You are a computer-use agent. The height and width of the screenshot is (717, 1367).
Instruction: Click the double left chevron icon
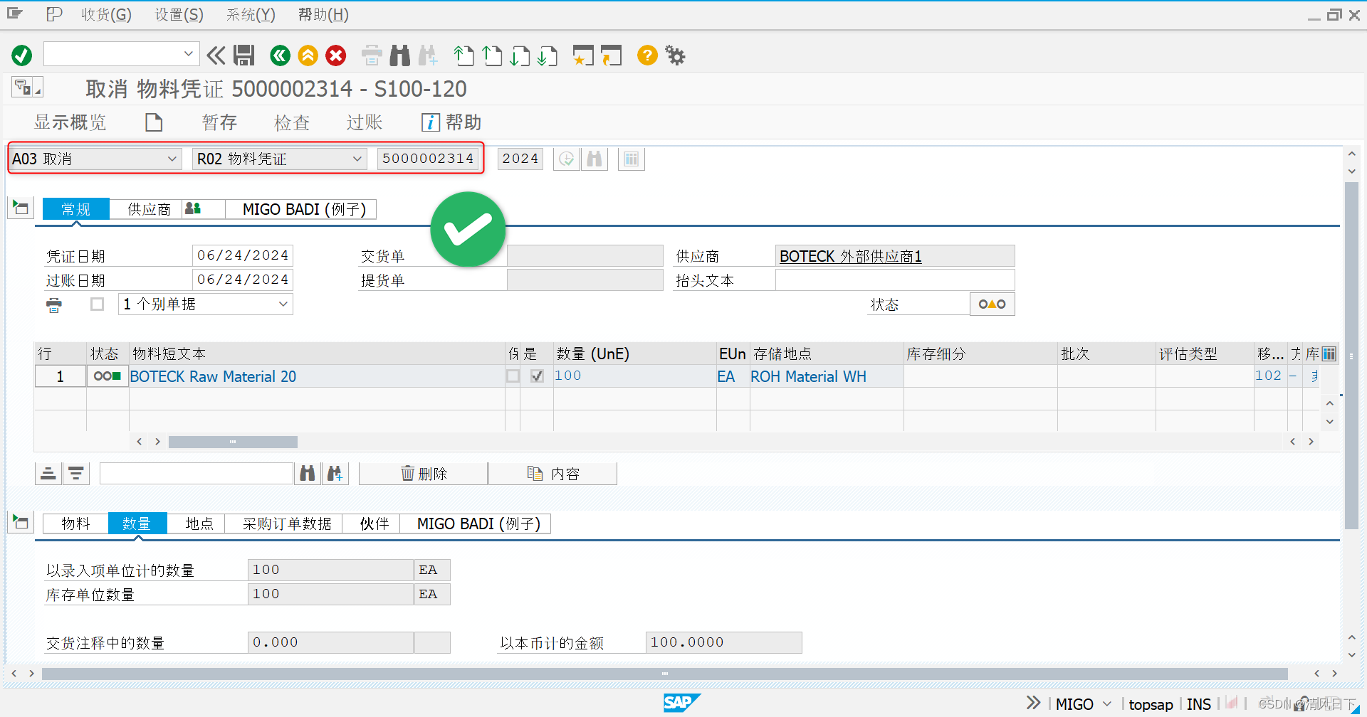216,55
